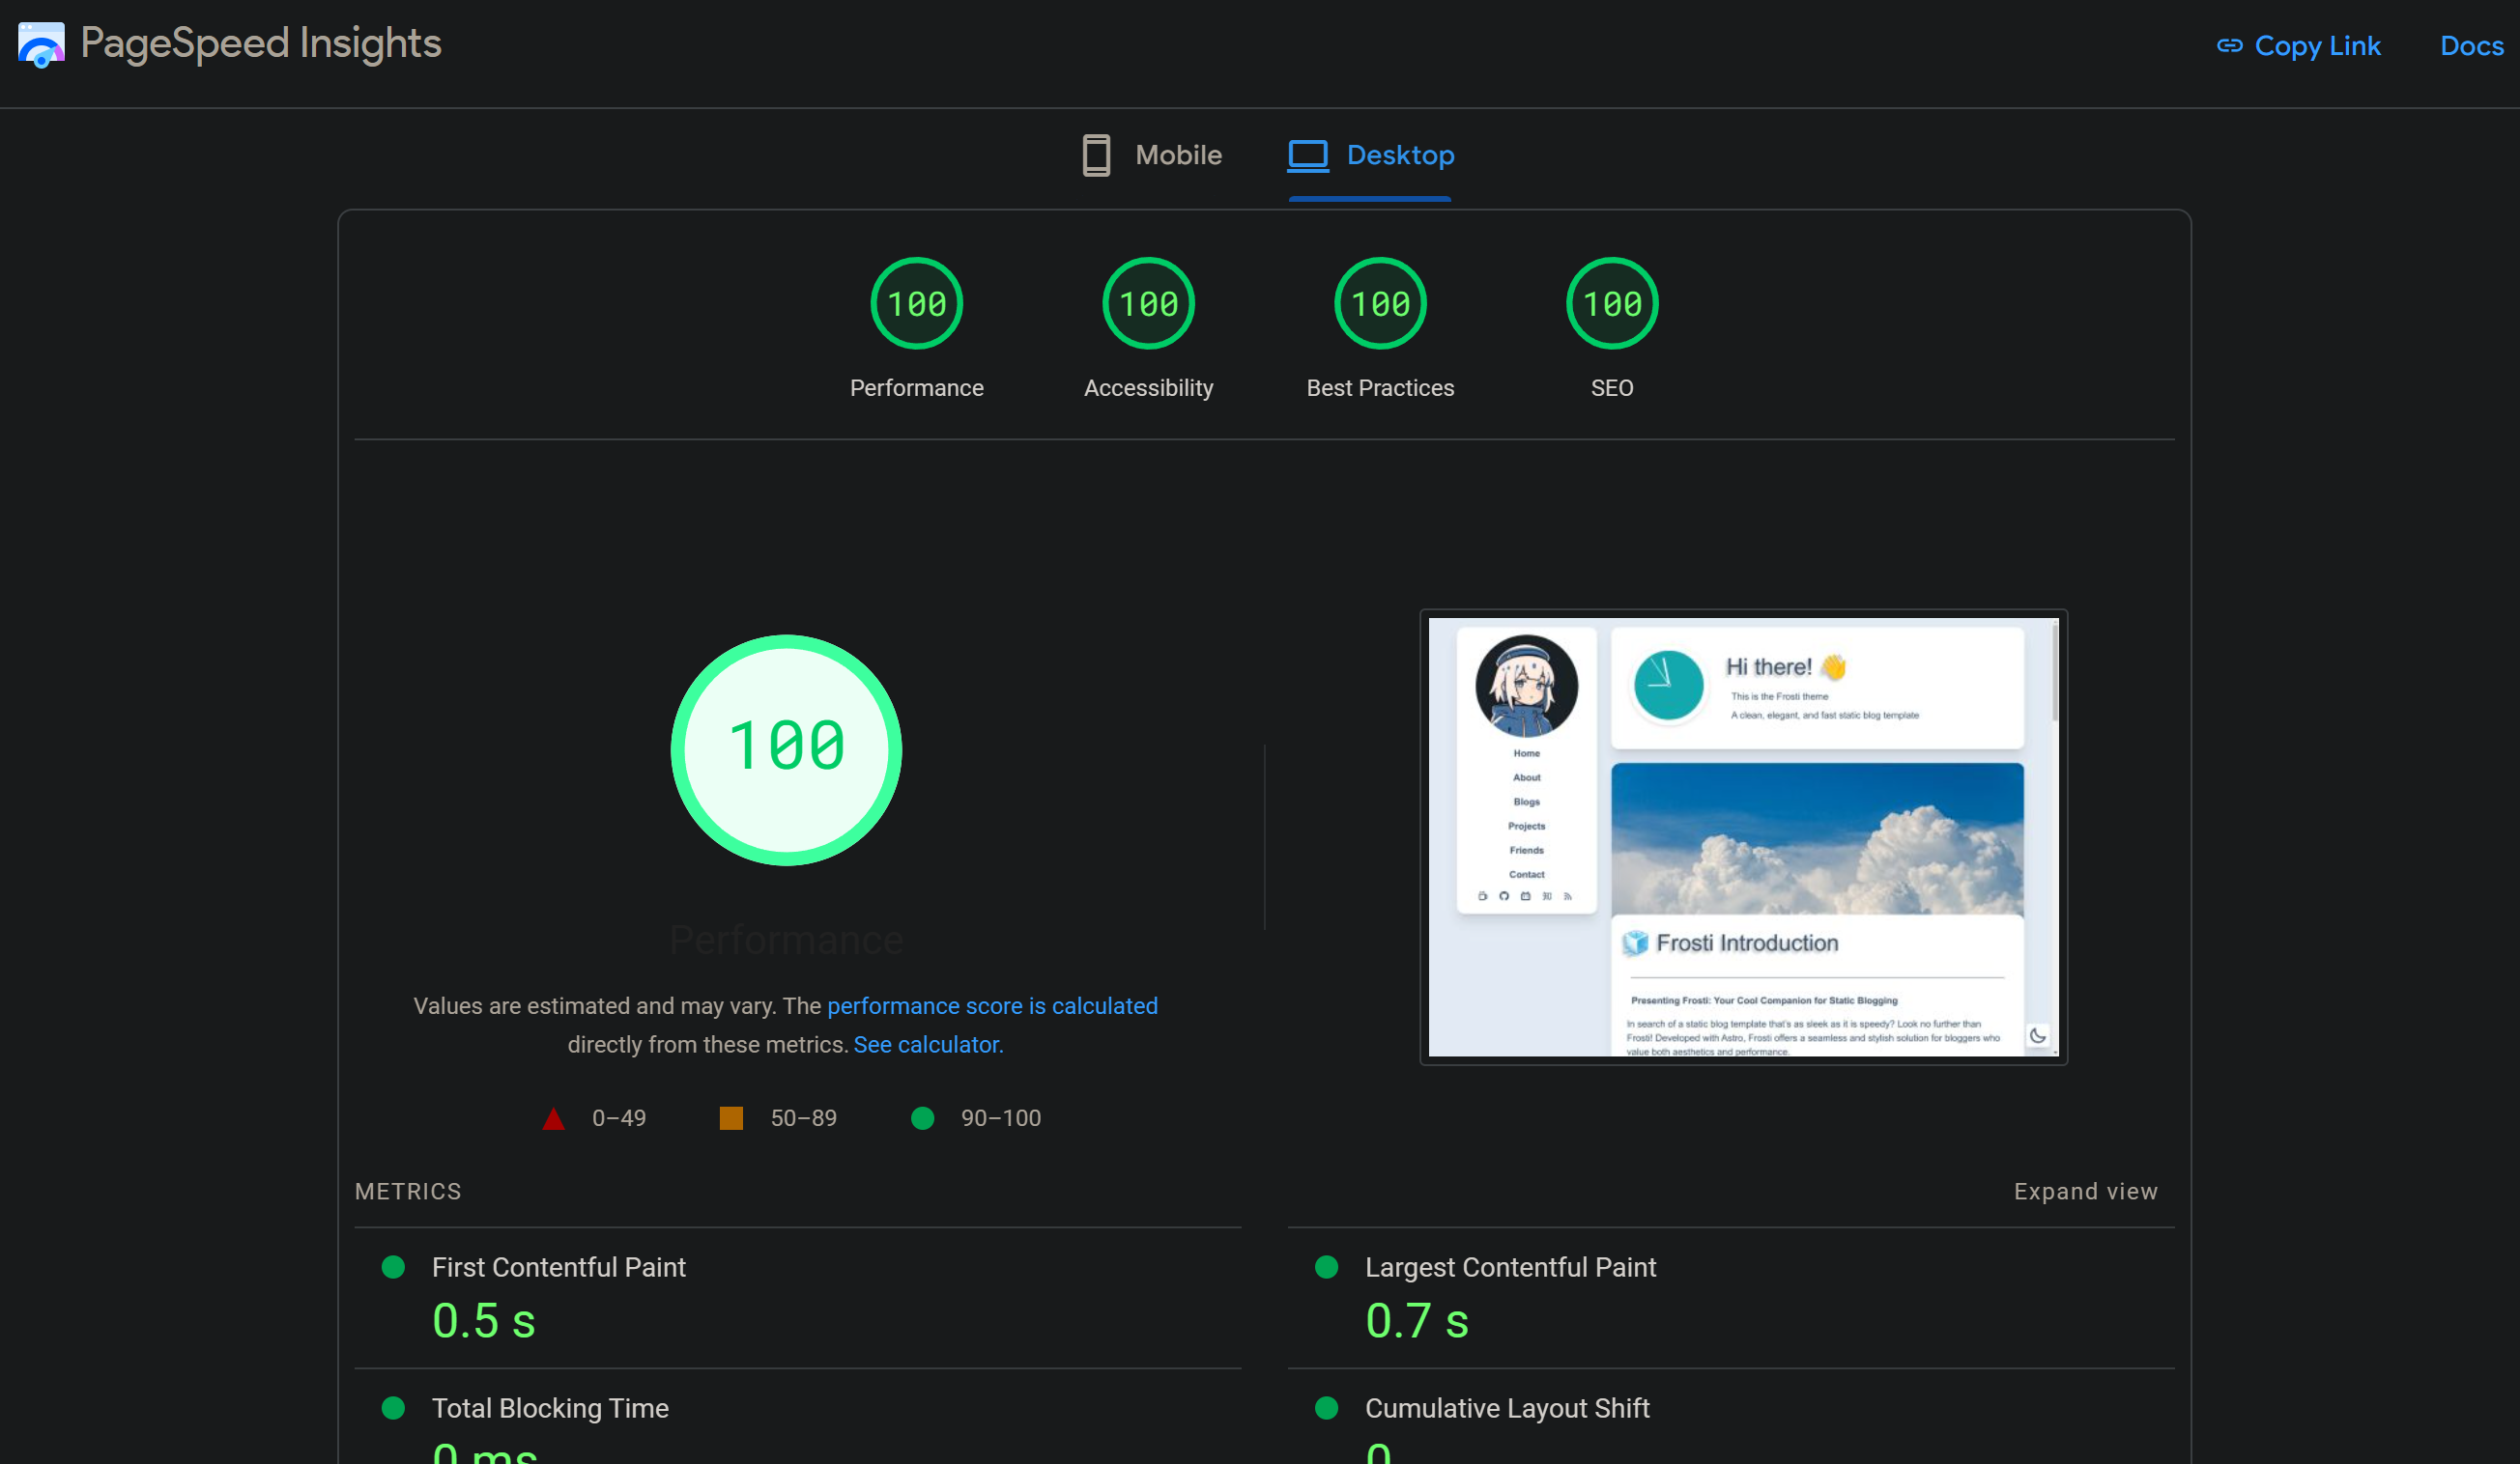Expand the metrics with Expand view

point(2085,1191)
